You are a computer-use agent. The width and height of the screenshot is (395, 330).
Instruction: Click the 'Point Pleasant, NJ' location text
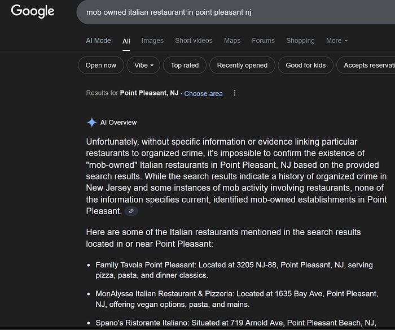[149, 93]
